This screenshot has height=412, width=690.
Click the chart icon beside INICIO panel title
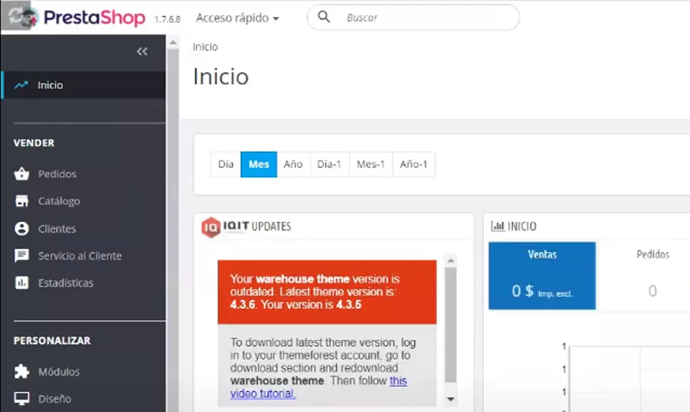point(498,226)
